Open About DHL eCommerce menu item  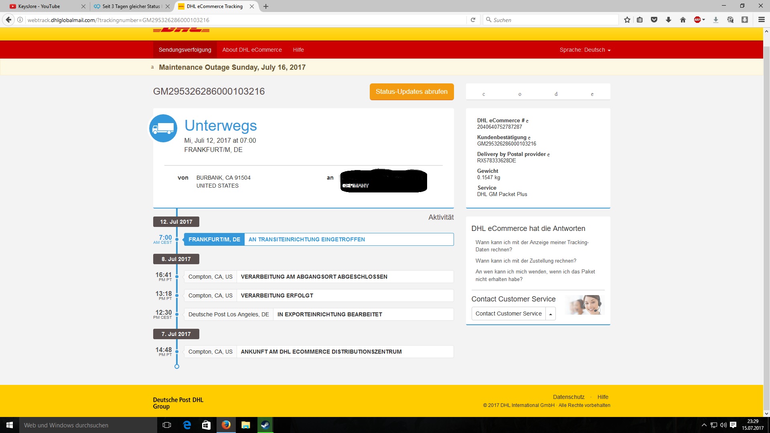[x=252, y=50]
